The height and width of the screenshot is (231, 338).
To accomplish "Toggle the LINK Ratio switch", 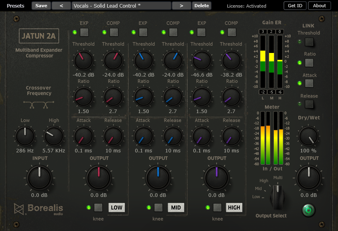I will click(x=309, y=63).
